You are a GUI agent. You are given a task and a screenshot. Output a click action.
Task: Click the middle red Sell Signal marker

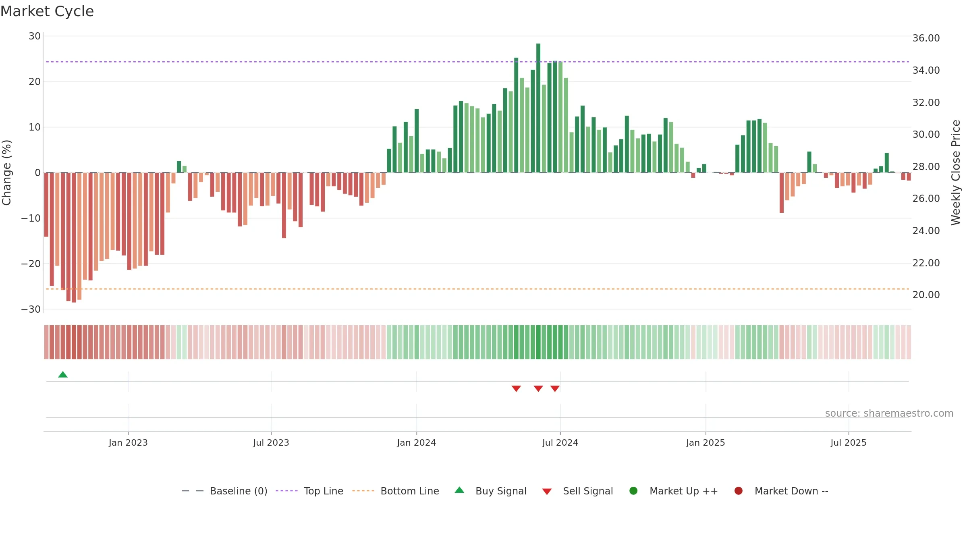tap(538, 388)
